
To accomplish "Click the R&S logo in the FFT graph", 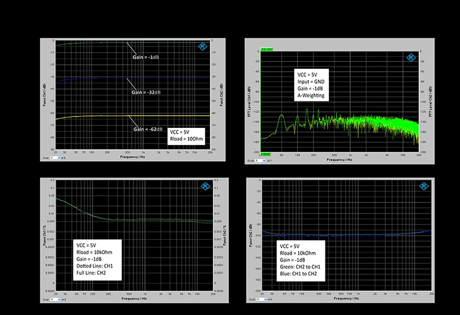I will (x=410, y=57).
